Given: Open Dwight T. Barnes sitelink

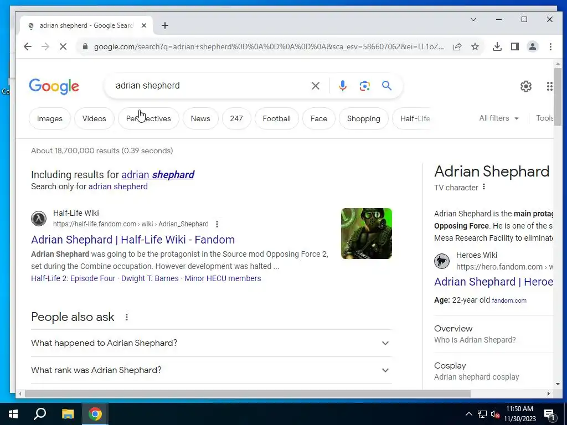Looking at the screenshot, I should tap(150, 278).
